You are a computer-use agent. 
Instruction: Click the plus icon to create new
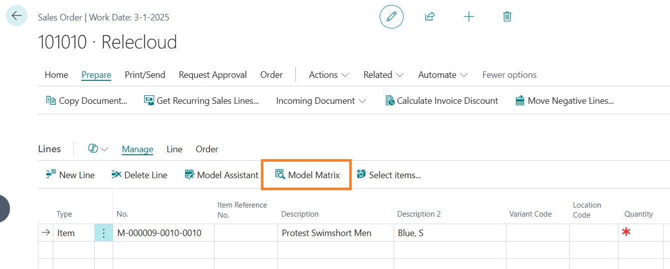pyautogui.click(x=468, y=16)
